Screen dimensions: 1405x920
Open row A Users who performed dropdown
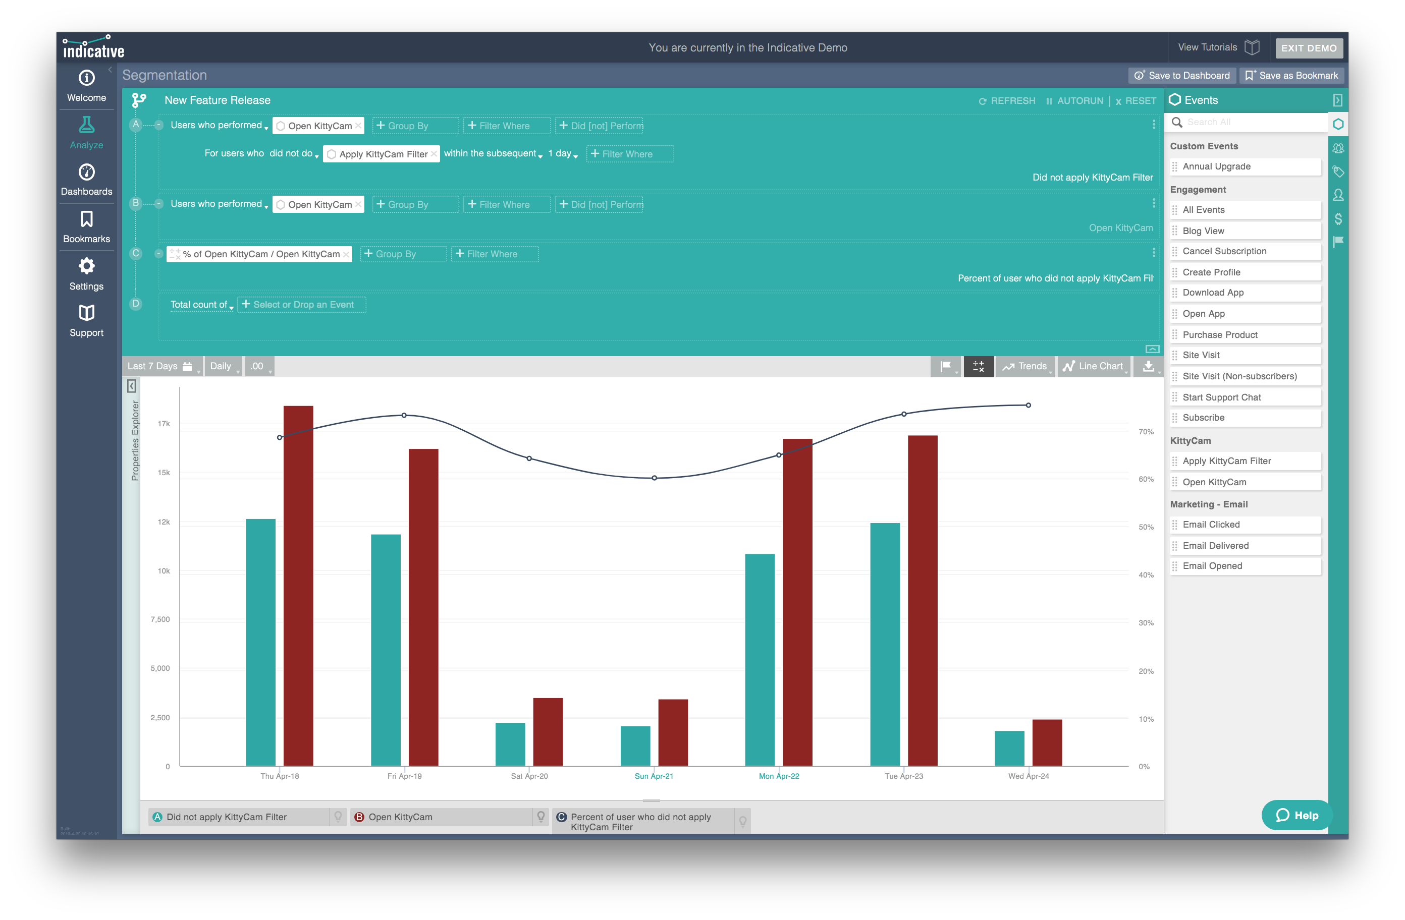[219, 125]
